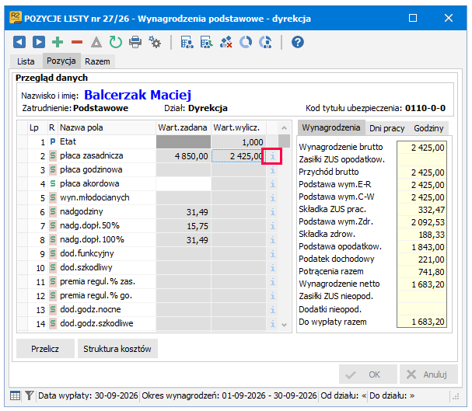Select płaca zasadnicza value 4 850,00
The image size is (472, 411).
click(x=184, y=156)
